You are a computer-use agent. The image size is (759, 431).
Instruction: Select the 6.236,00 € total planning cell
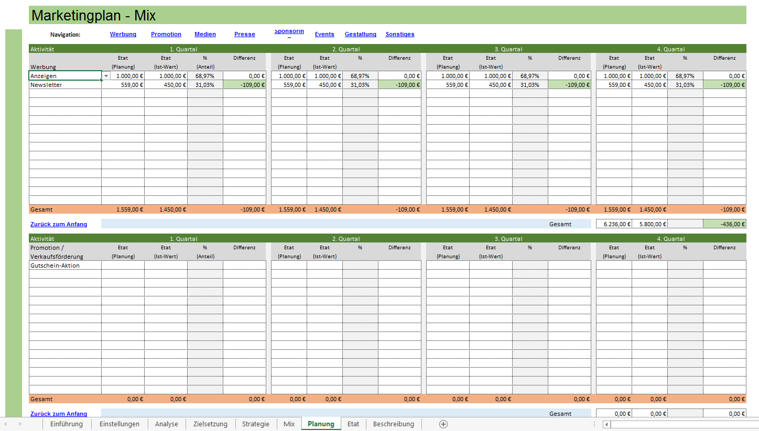click(614, 224)
